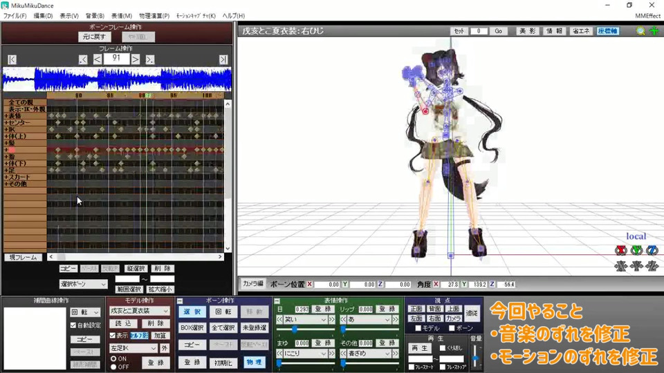
Task: Next eye morph arrow beside 笑い
Action: 331,320
